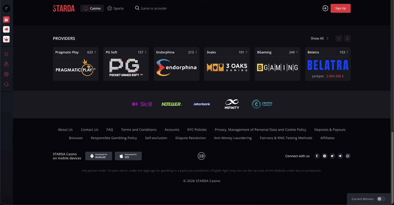This screenshot has height=205, width=394.
Task: Expand Belatra games via its chevron
Action: (347, 52)
